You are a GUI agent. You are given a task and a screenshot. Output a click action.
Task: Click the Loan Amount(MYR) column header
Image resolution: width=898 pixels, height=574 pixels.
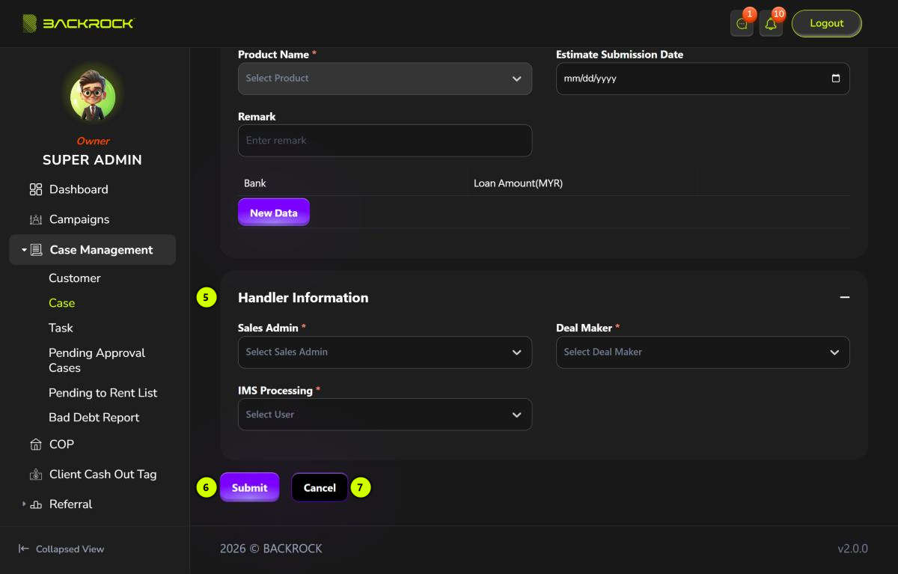click(x=518, y=183)
